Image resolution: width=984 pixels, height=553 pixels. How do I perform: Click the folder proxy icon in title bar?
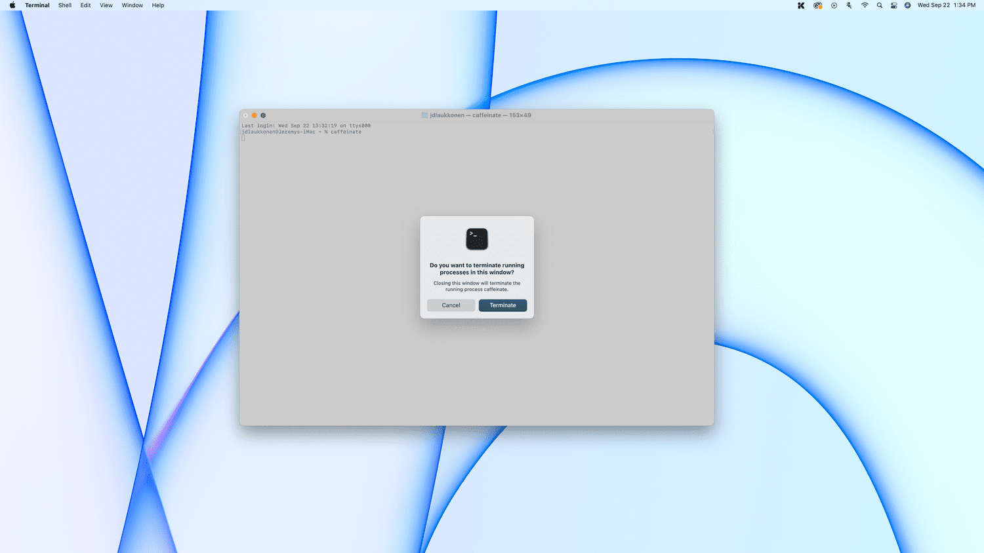tap(424, 115)
